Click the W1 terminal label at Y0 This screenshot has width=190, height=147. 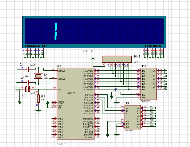[x=152, y=107]
